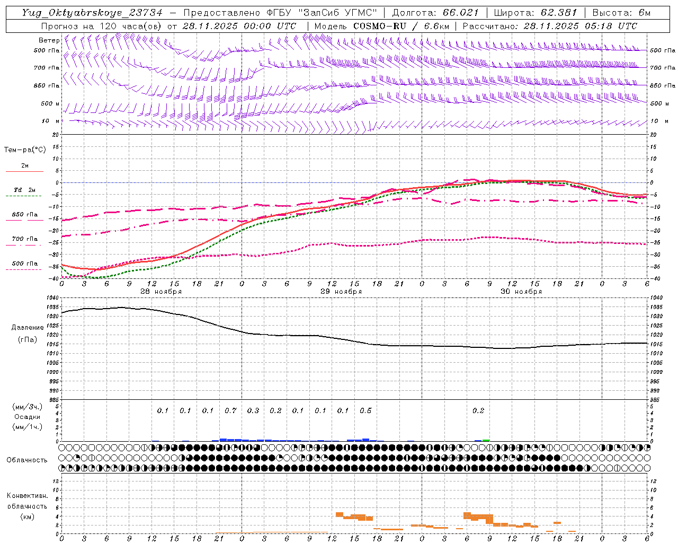Select the Тем-ра(°C) temperature panel label
678x543 pixels.
tap(25, 150)
